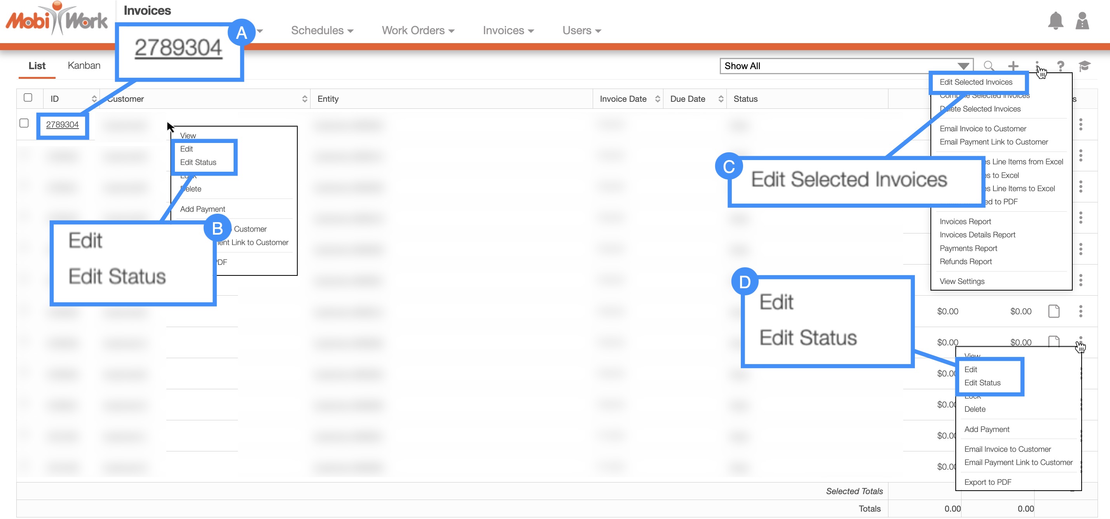Open the Users dropdown menu
This screenshot has height=519, width=1110.
[x=581, y=31]
